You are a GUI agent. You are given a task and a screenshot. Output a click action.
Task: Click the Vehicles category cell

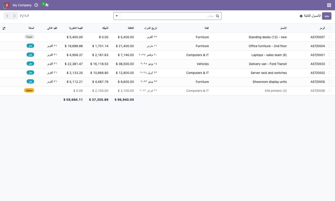(x=203, y=64)
